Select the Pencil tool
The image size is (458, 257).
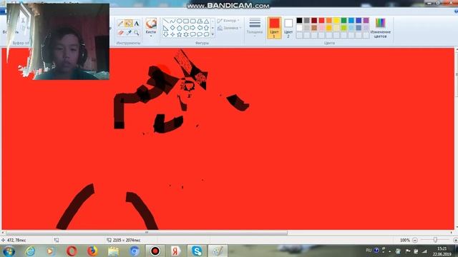coord(120,24)
